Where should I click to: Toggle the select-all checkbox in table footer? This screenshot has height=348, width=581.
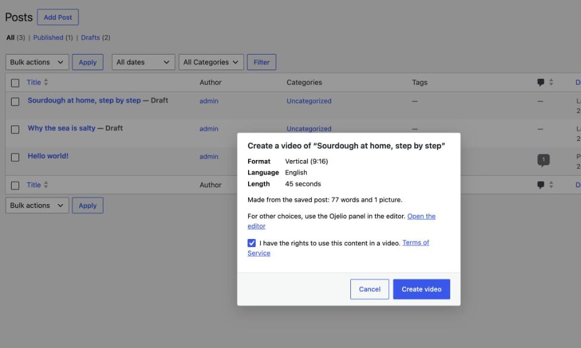15,185
